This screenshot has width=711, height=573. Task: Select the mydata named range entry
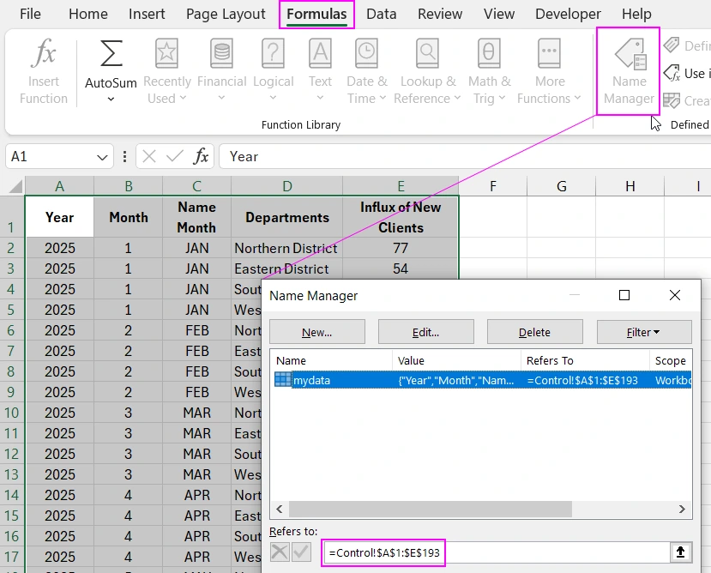(x=311, y=380)
